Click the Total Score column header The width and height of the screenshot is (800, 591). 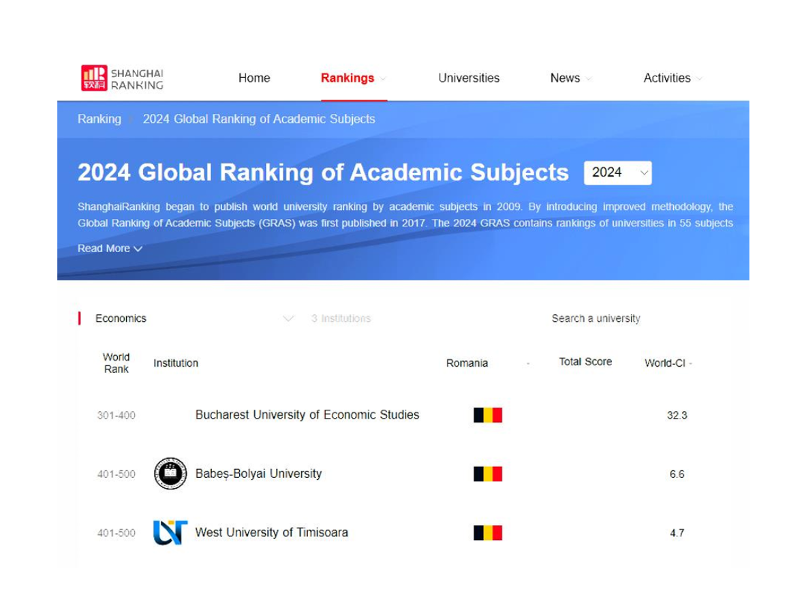click(x=585, y=362)
